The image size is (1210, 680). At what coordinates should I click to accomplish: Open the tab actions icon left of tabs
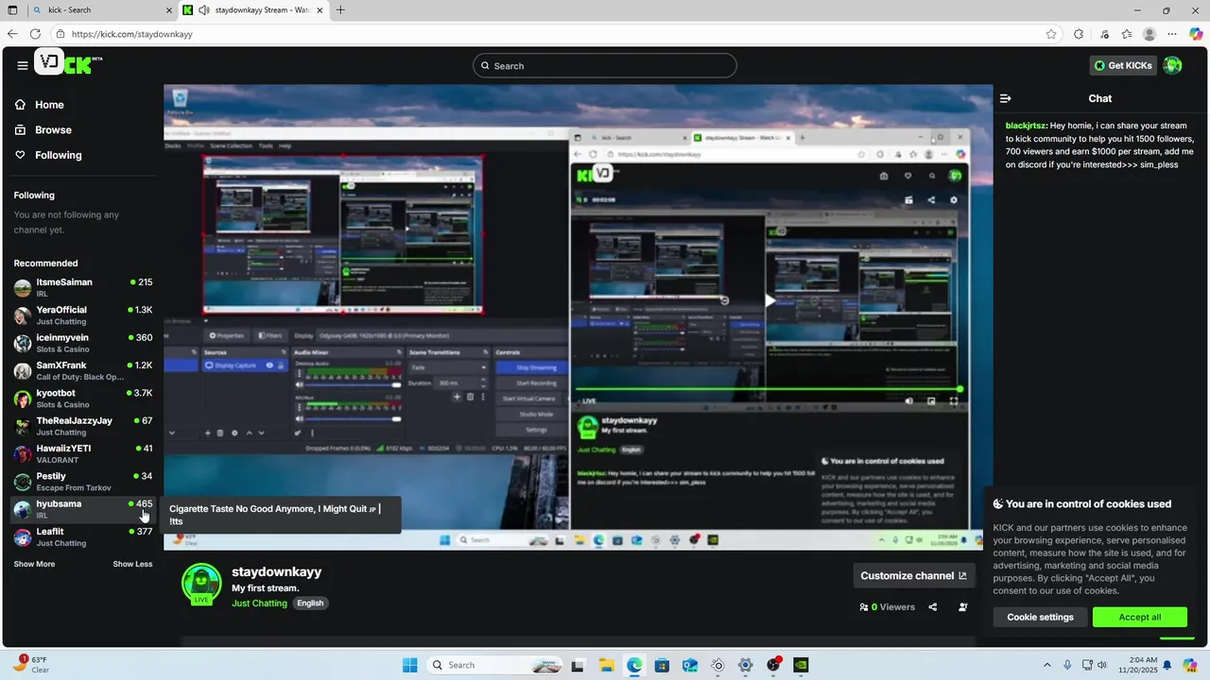pos(12,10)
